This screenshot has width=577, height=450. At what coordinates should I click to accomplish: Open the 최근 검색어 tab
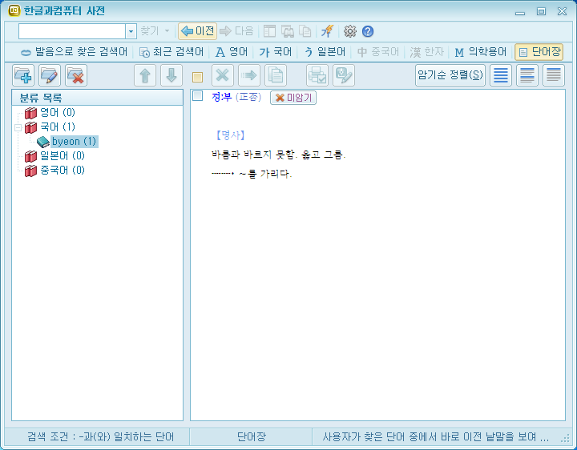point(171,52)
